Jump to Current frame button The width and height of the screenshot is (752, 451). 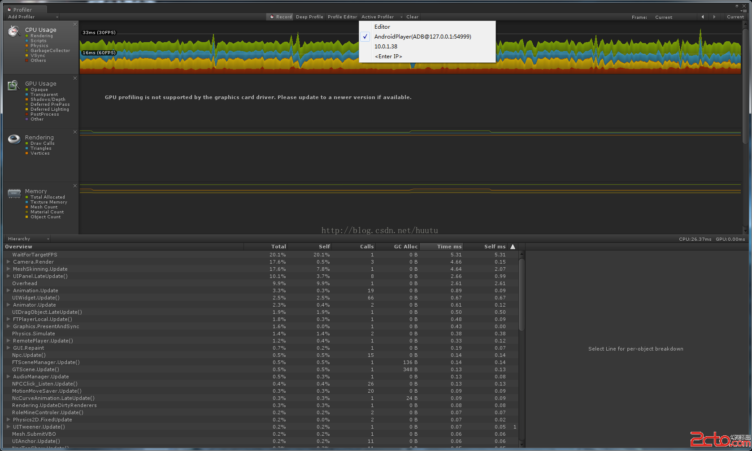735,17
